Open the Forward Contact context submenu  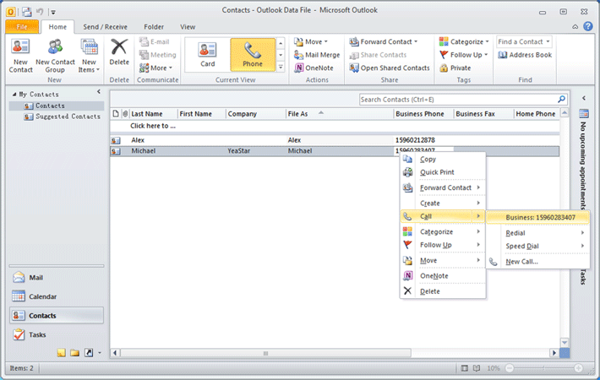click(x=443, y=187)
